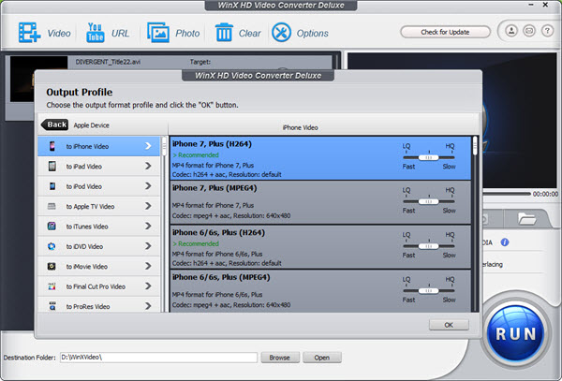The width and height of the screenshot is (562, 381).
Task: Start conversion with the RUN button
Action: [516, 333]
